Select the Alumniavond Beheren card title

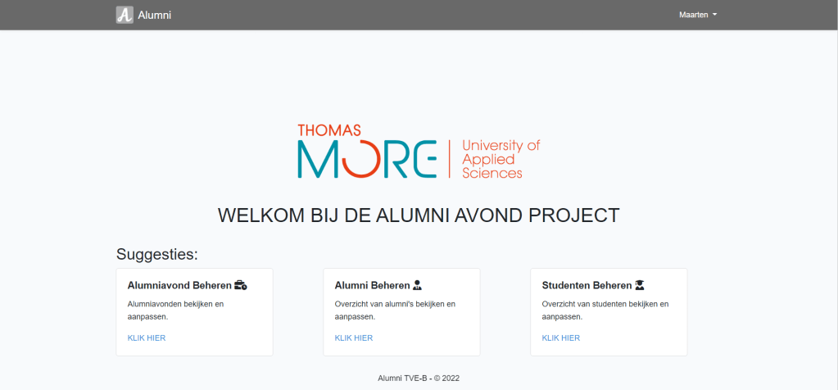pyautogui.click(x=179, y=286)
